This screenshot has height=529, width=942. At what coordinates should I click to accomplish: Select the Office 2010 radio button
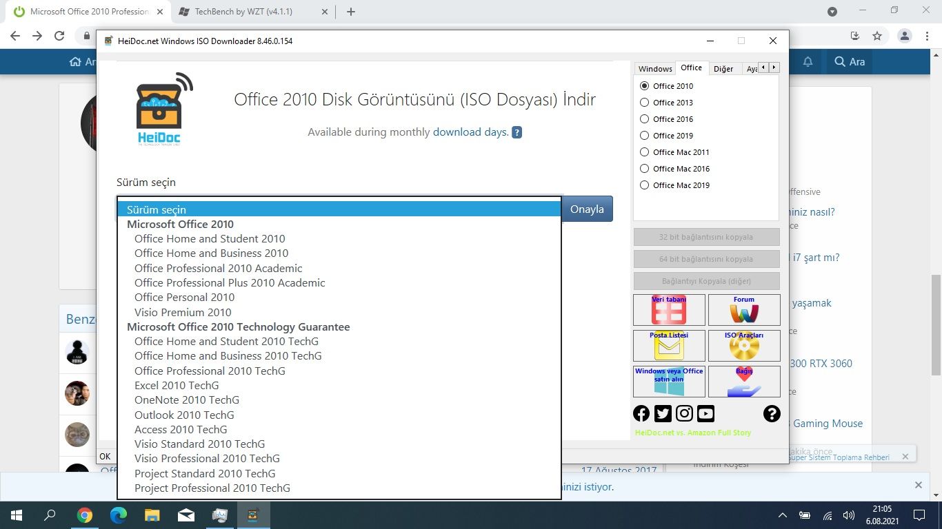point(645,86)
